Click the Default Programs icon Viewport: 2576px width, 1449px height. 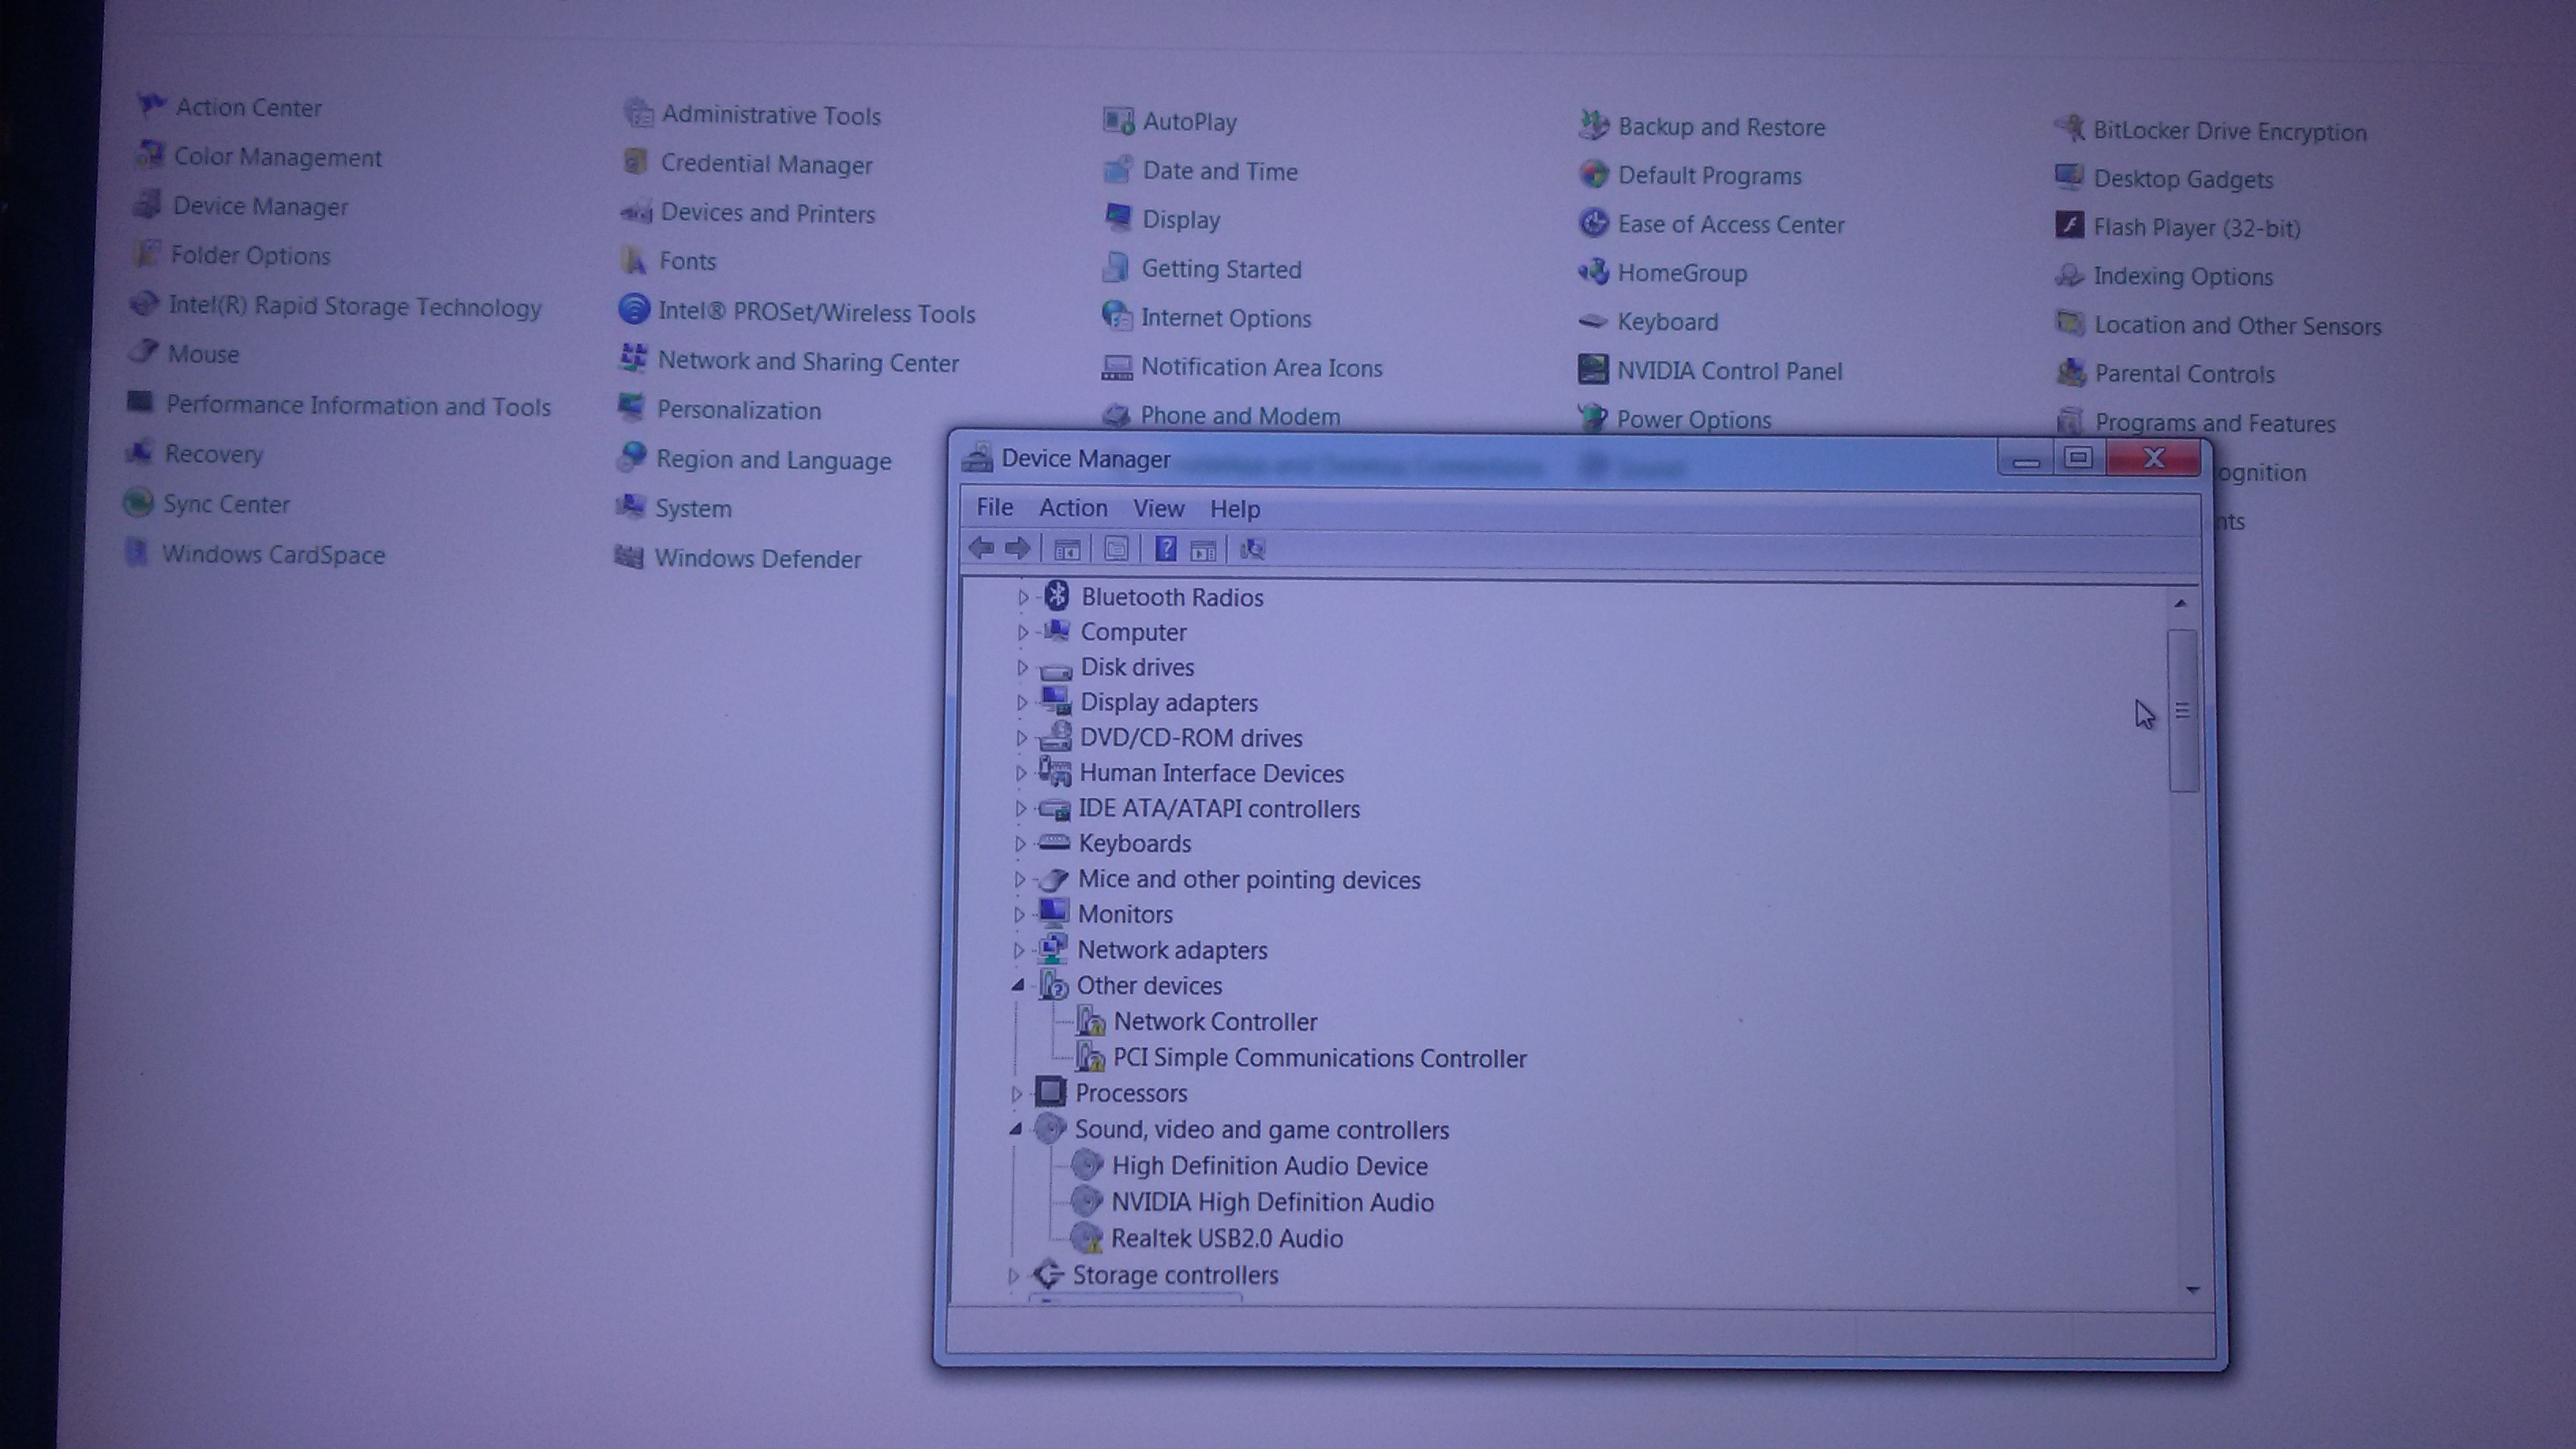pos(1594,174)
